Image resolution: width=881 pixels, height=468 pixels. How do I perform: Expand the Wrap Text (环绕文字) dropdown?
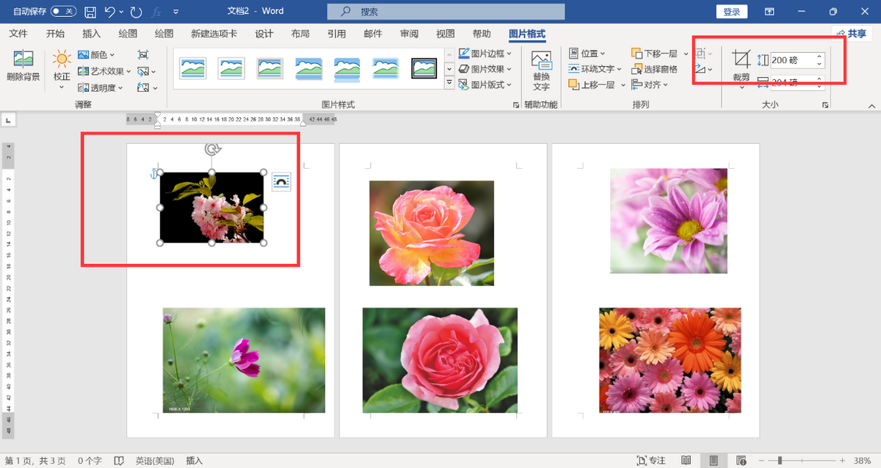pyautogui.click(x=596, y=69)
